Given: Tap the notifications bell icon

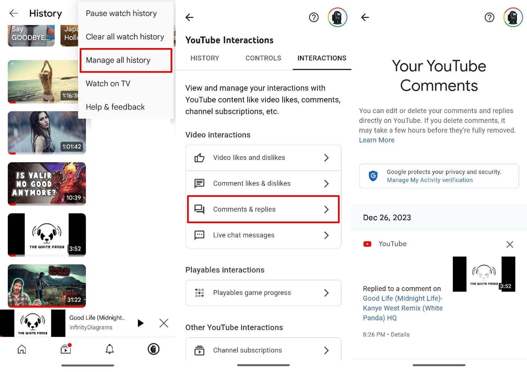Looking at the screenshot, I should pyautogui.click(x=110, y=349).
